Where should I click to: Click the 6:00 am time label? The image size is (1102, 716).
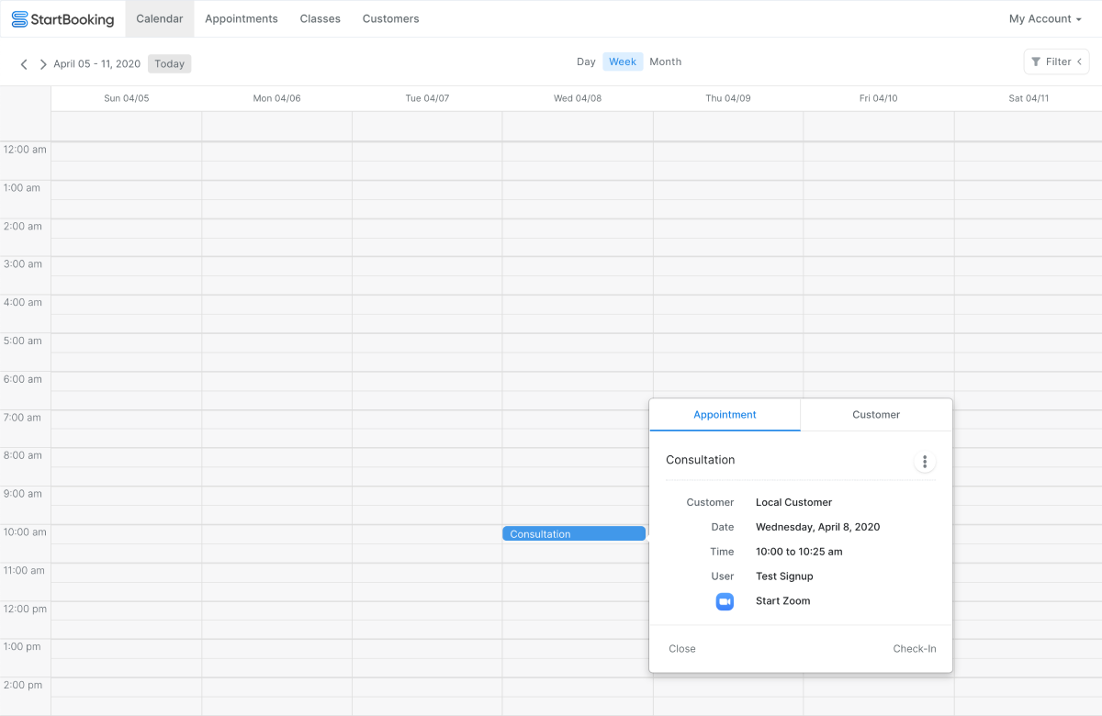tap(23, 379)
